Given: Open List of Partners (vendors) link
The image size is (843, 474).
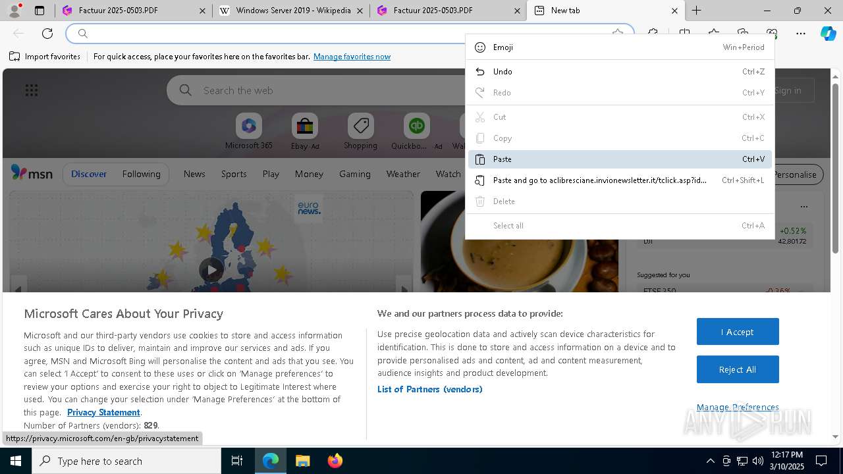Looking at the screenshot, I should pyautogui.click(x=429, y=389).
